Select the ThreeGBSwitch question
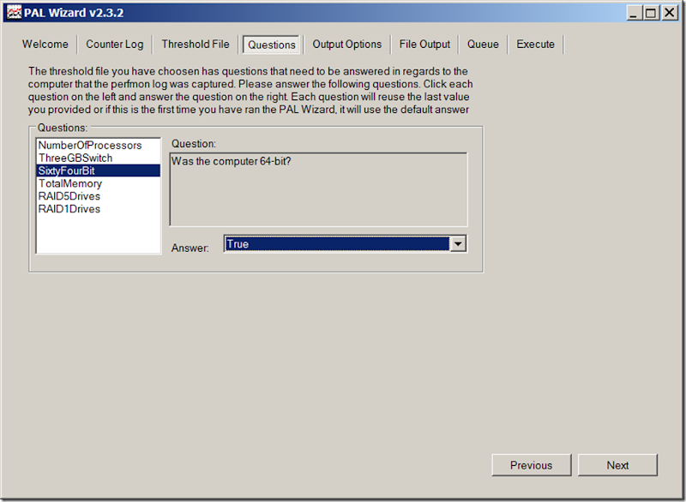 pos(99,158)
